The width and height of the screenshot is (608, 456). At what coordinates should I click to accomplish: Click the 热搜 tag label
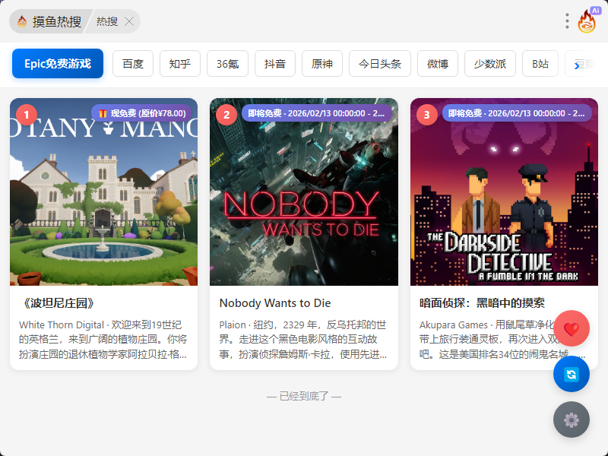[x=107, y=21]
